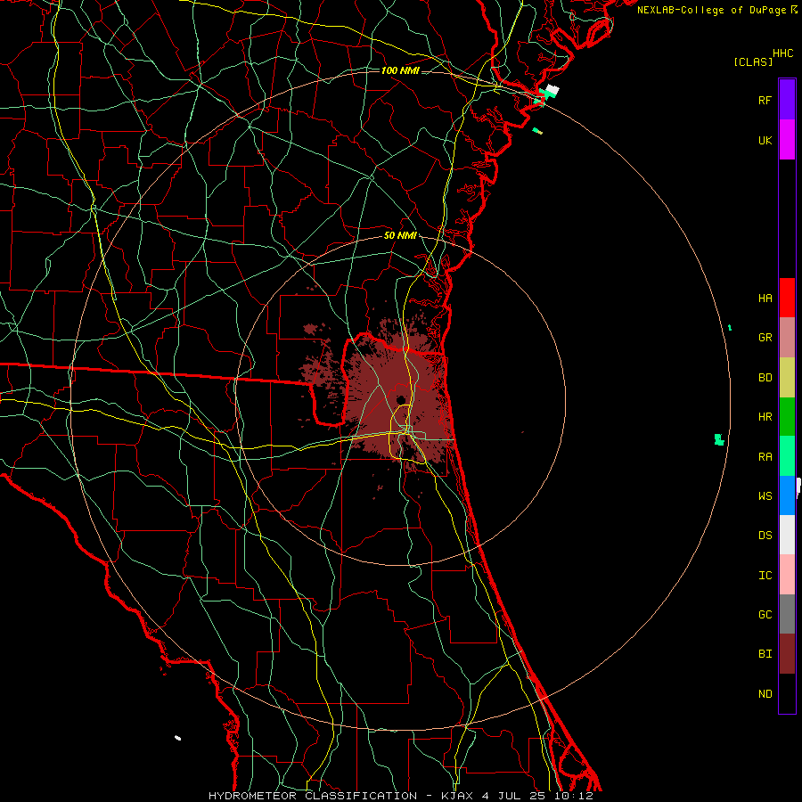
Task: Click the WS legend label
Action: pos(765,495)
